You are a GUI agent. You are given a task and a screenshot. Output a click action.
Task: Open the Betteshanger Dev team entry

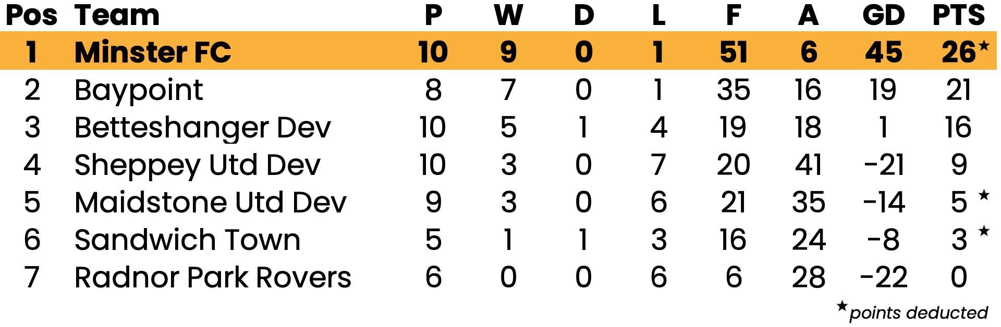point(202,128)
